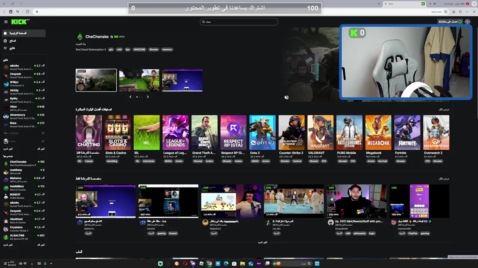Screen dimensions: 478x268
Task: Open the site info icon beside kick.com
Action: [x=446, y=12]
